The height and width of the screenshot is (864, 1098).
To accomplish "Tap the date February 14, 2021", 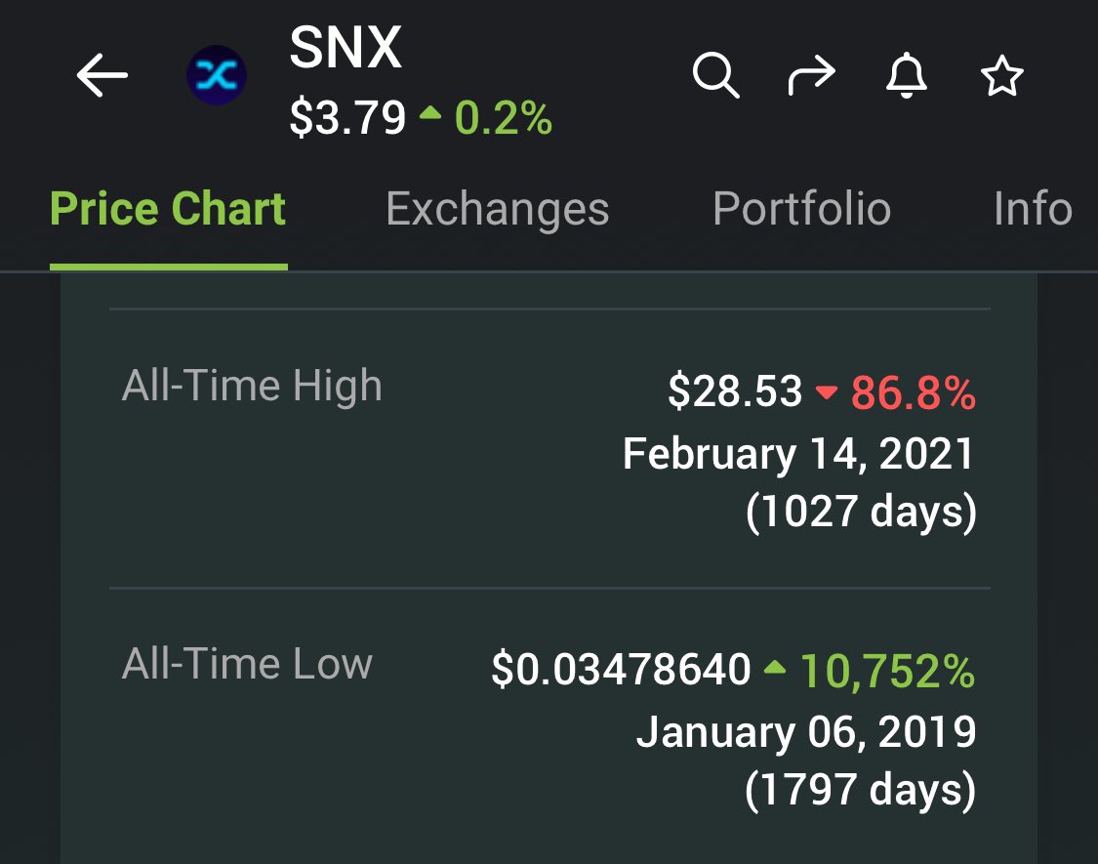I will pos(799,453).
